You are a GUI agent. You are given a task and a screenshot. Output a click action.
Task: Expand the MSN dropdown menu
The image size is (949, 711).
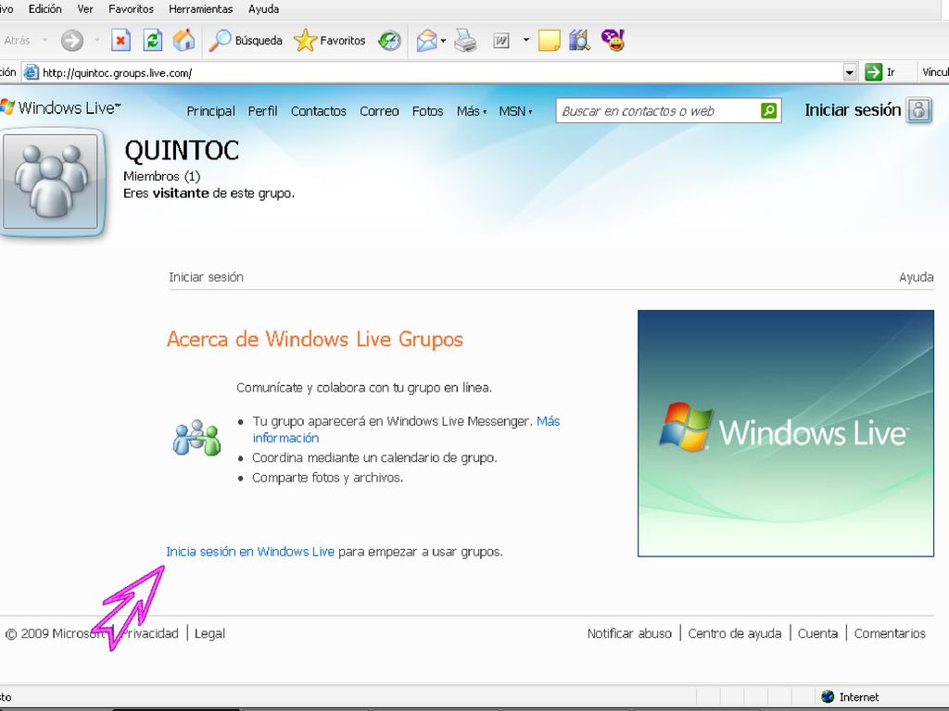click(515, 111)
